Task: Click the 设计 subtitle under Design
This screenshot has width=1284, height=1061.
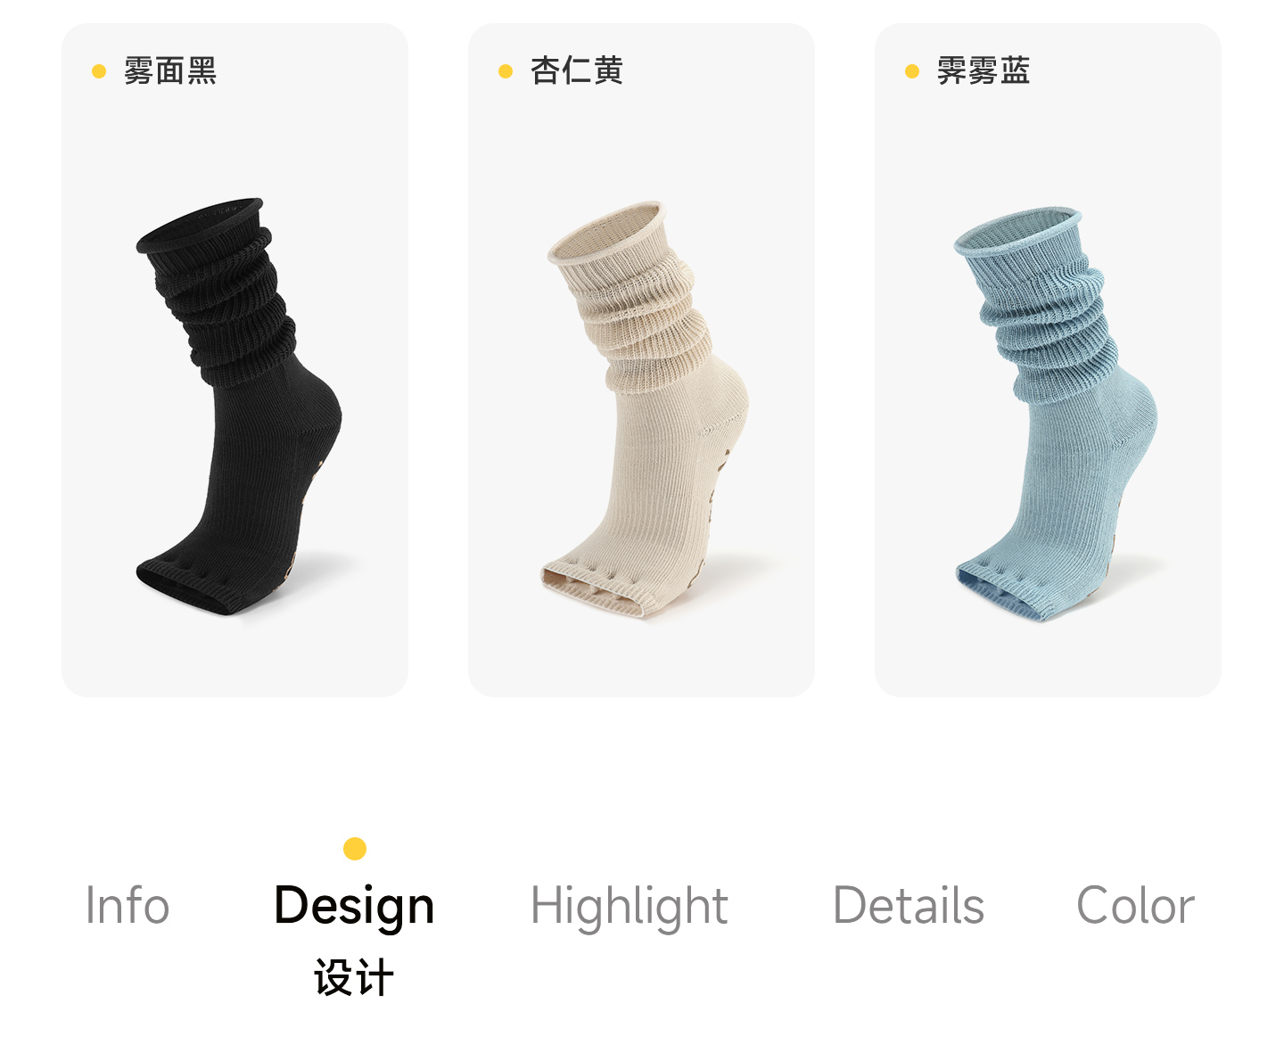Action: (x=354, y=978)
